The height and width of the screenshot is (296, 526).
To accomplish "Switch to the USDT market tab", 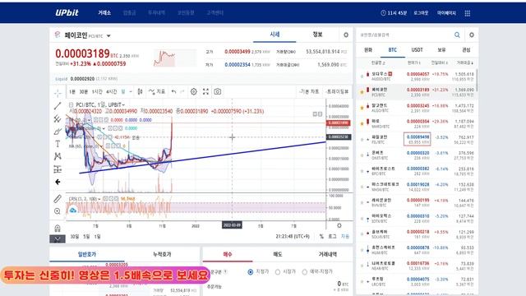I will coord(417,49).
